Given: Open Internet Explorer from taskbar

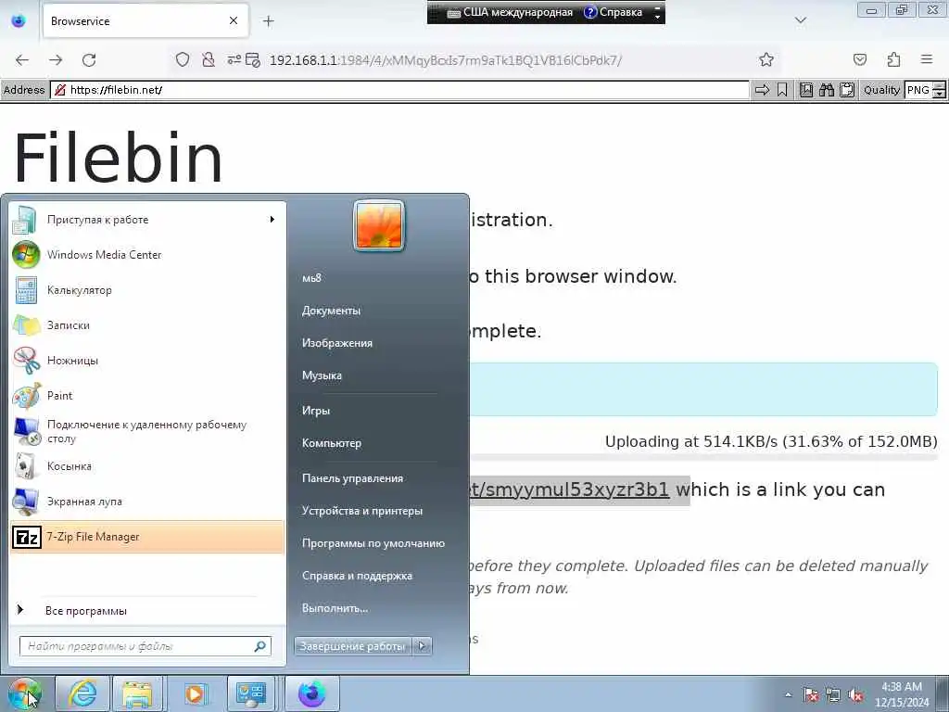Looking at the screenshot, I should [82, 693].
